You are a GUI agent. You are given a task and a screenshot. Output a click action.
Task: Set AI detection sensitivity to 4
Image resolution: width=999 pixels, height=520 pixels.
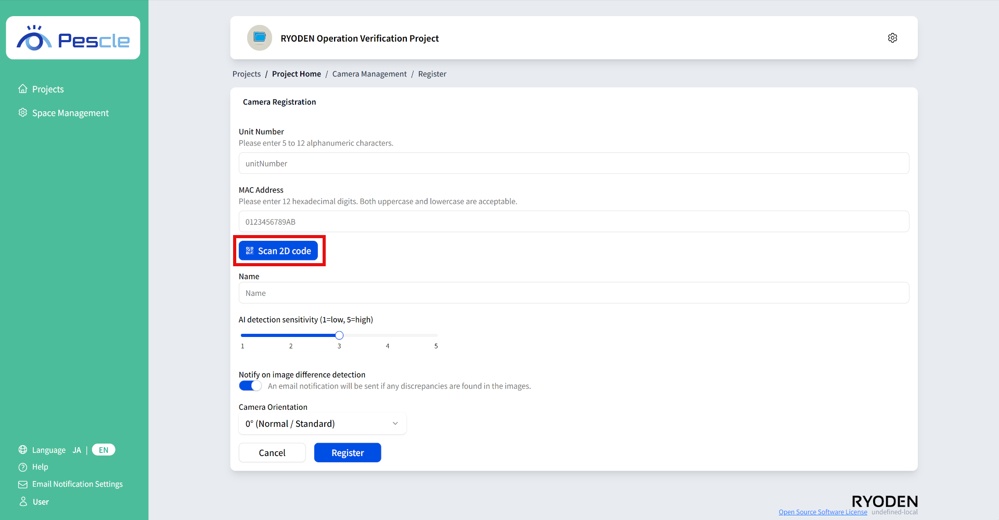click(388, 335)
